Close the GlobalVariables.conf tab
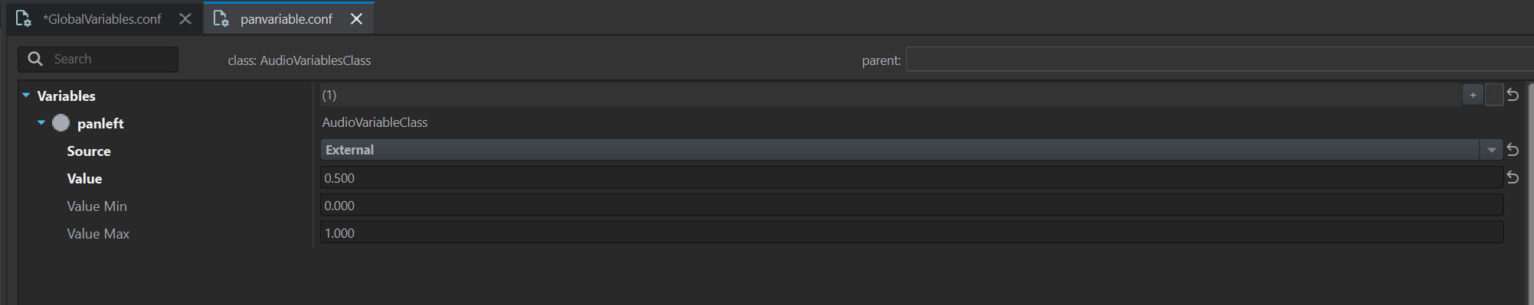 coord(185,19)
